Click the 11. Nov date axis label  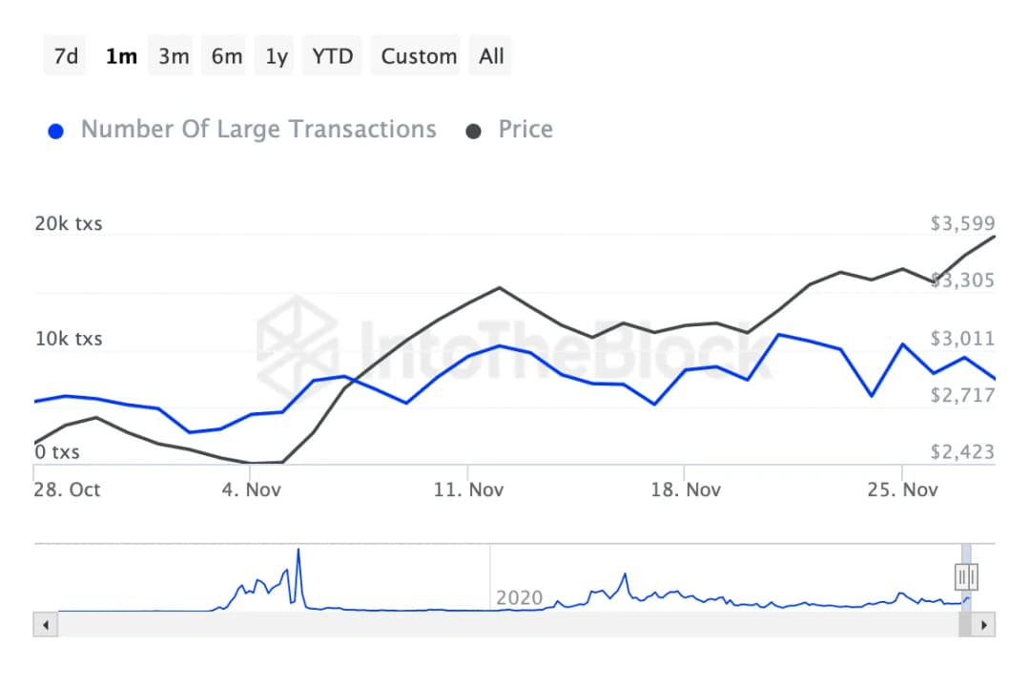click(467, 489)
